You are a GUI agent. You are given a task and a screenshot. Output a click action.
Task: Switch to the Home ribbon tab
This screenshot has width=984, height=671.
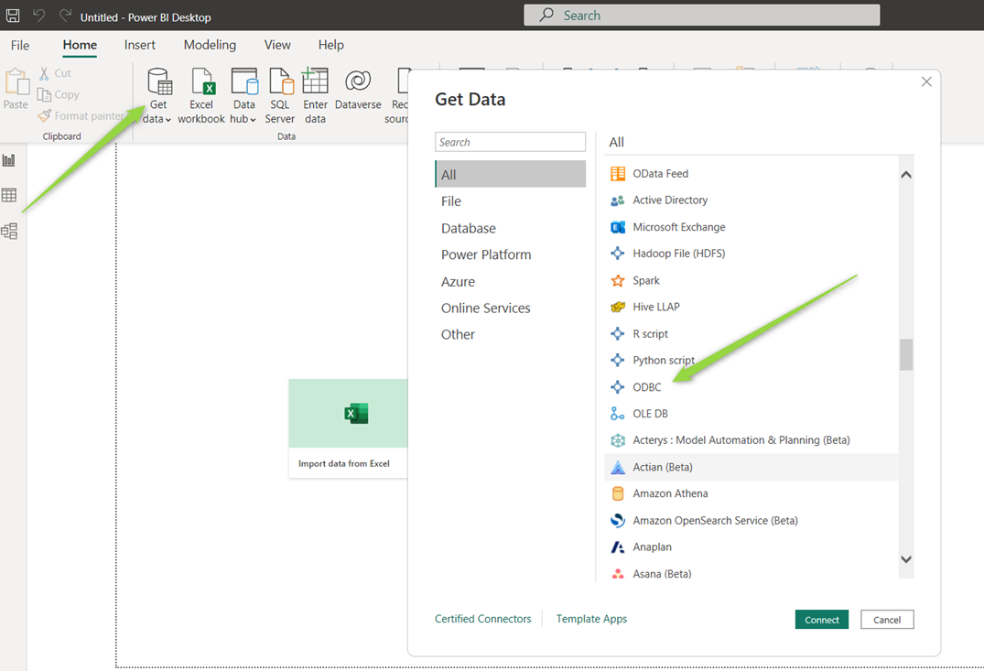point(80,45)
